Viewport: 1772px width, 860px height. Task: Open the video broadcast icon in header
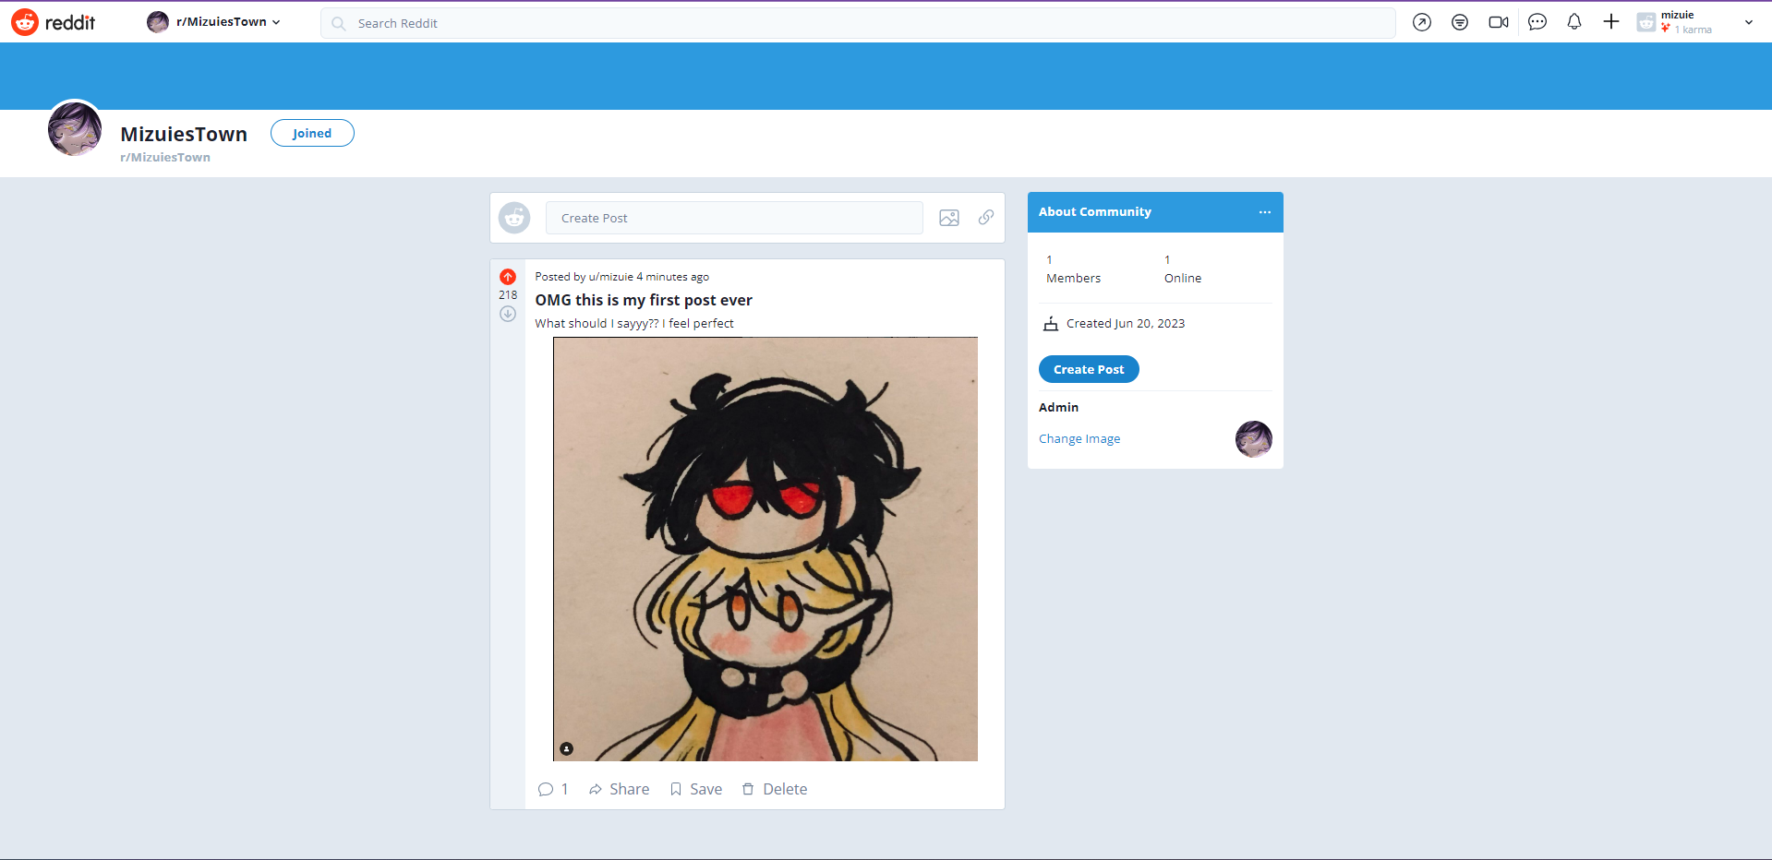click(x=1499, y=22)
